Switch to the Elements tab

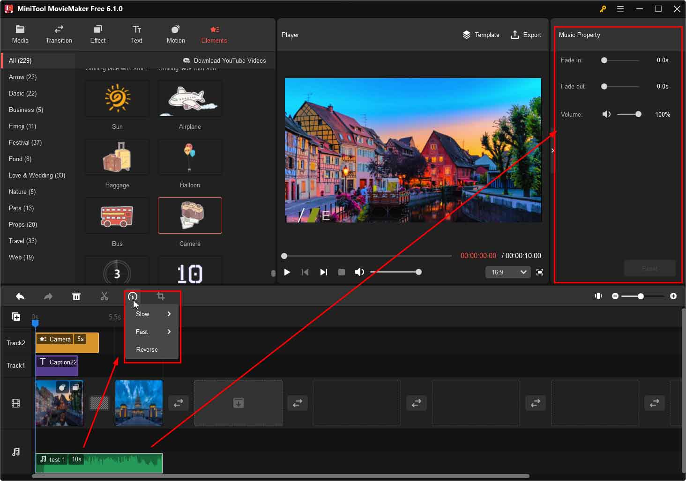click(x=214, y=34)
